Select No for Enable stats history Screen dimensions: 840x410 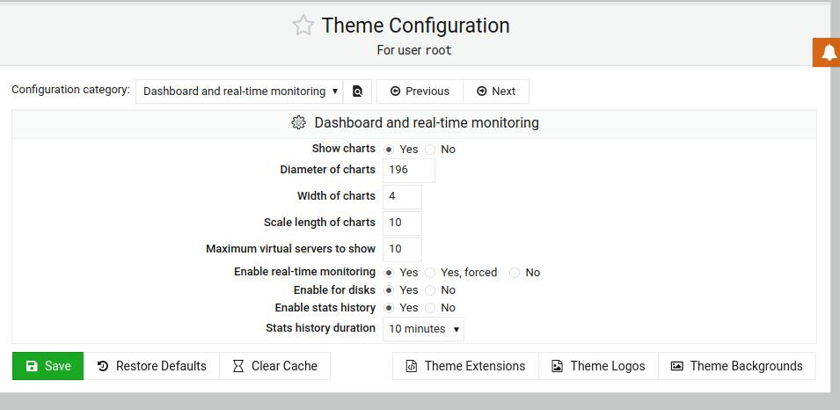(430, 308)
